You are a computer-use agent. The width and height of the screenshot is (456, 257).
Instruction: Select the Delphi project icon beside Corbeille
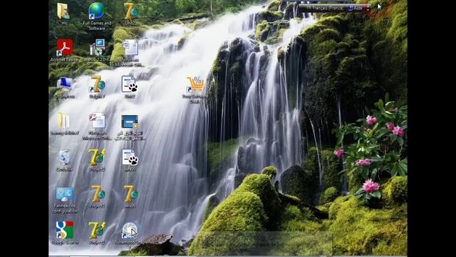click(98, 158)
